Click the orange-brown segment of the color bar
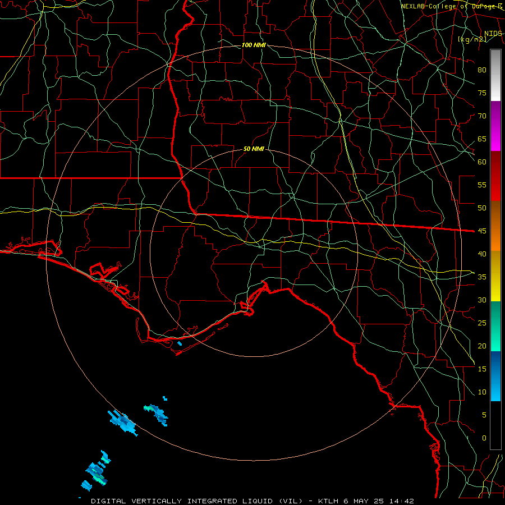Viewport: 505px width, 505px height. 495,226
